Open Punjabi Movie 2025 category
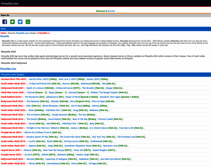 [x=12, y=154]
